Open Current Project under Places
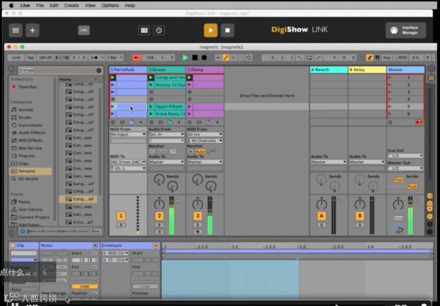The image size is (440, 306). [x=33, y=217]
